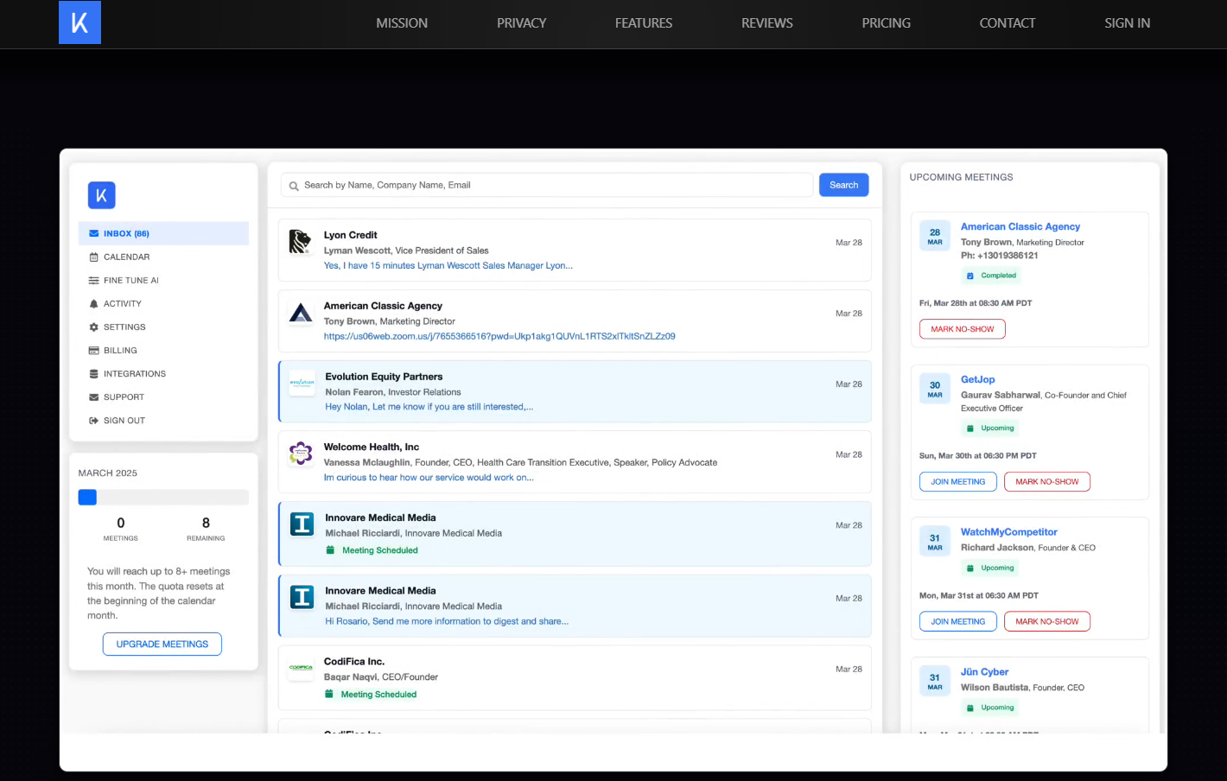Click the Calendar icon in sidebar
Image resolution: width=1227 pixels, height=781 pixels.
94,257
